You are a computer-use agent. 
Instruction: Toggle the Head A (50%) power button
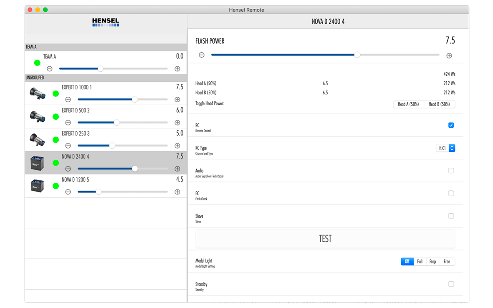[x=408, y=104]
